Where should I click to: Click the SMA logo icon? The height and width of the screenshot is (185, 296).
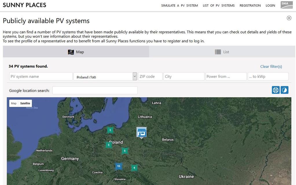[286, 5]
